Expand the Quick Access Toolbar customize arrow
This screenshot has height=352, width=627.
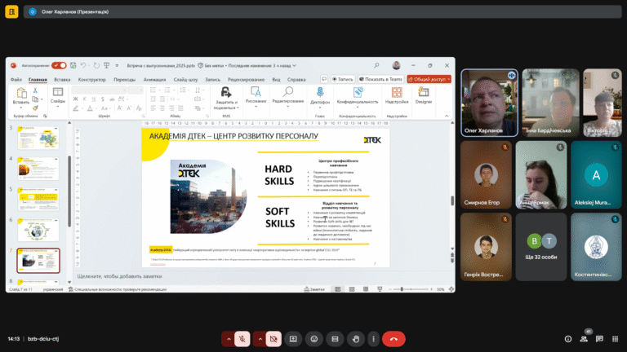117,66
